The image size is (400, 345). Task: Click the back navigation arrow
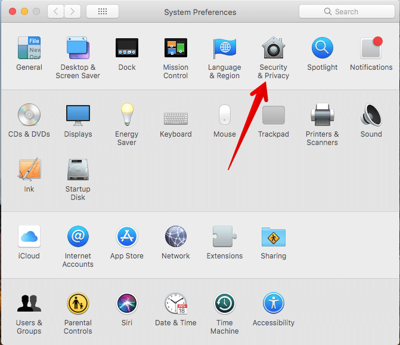coord(55,11)
